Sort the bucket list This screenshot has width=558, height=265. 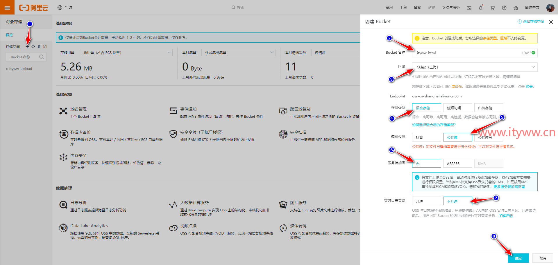[x=39, y=46]
